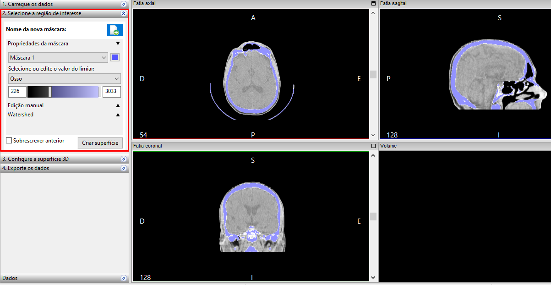The height and width of the screenshot is (285, 551).
Task: Open the Máscara 1 mask dropdown
Action: 58,58
